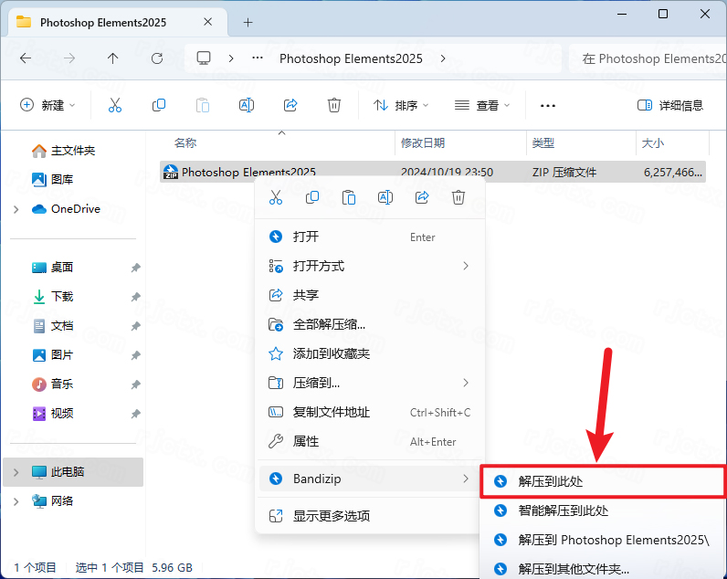727x579 pixels.
Task: Open 下载 downloads folder in the sidebar
Action: click(52, 296)
